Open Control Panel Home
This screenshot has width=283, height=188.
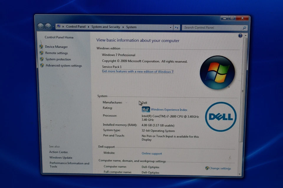click(59, 37)
